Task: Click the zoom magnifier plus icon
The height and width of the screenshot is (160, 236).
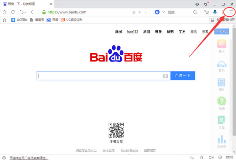Action: (220, 157)
